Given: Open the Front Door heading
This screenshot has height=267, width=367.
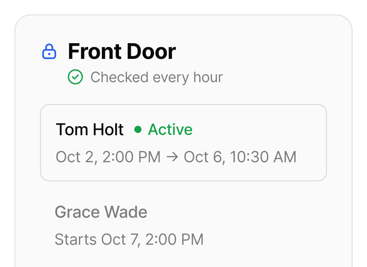Looking at the screenshot, I should click(122, 51).
